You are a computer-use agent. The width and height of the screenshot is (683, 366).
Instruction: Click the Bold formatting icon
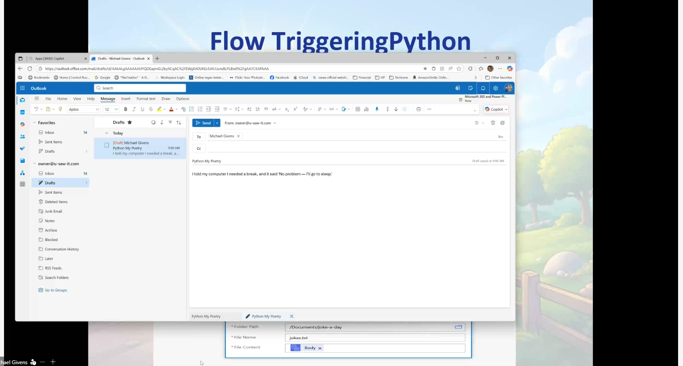pyautogui.click(x=125, y=109)
